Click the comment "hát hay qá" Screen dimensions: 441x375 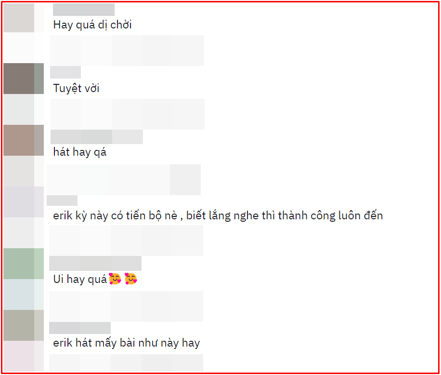coord(80,152)
